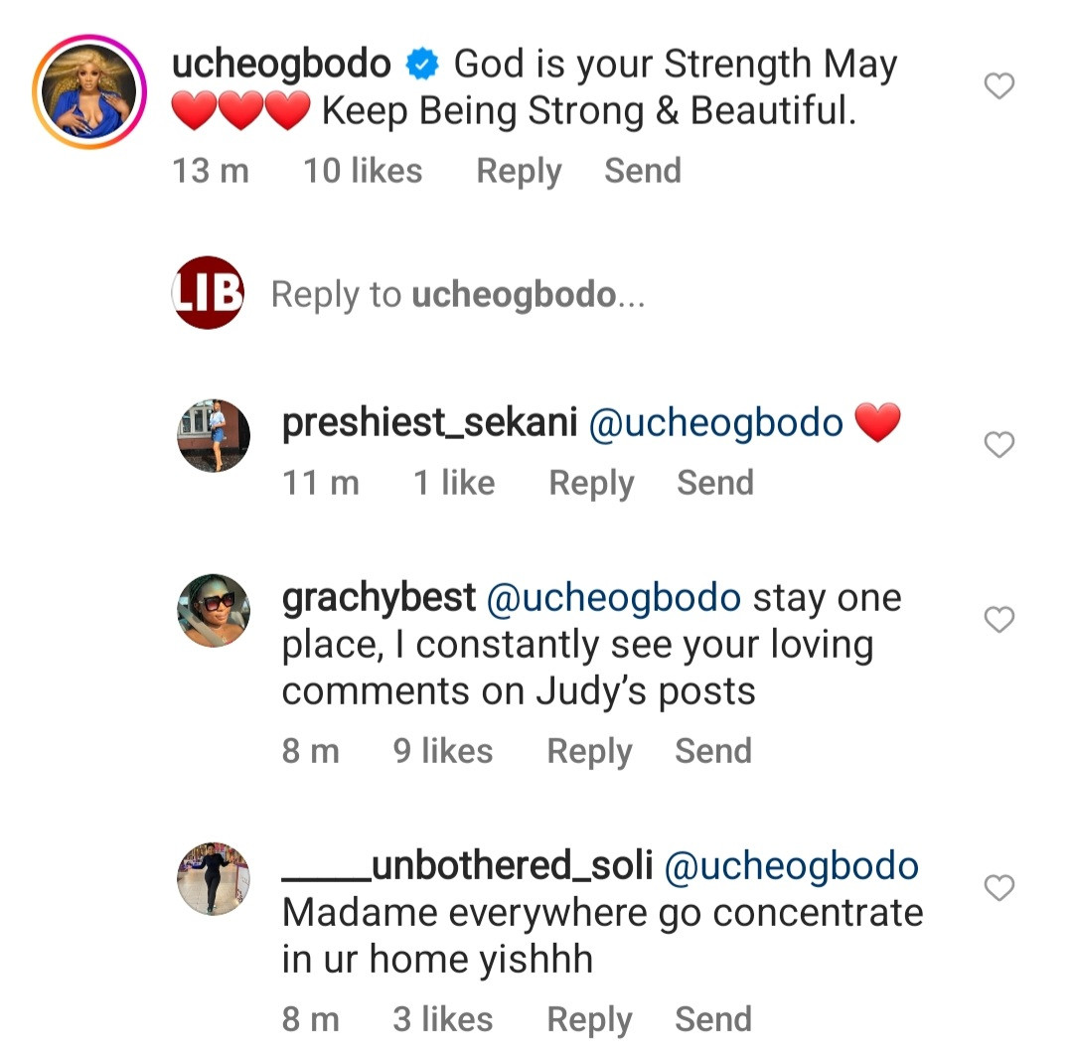Click the LIB avatar beside the reply field

208,292
